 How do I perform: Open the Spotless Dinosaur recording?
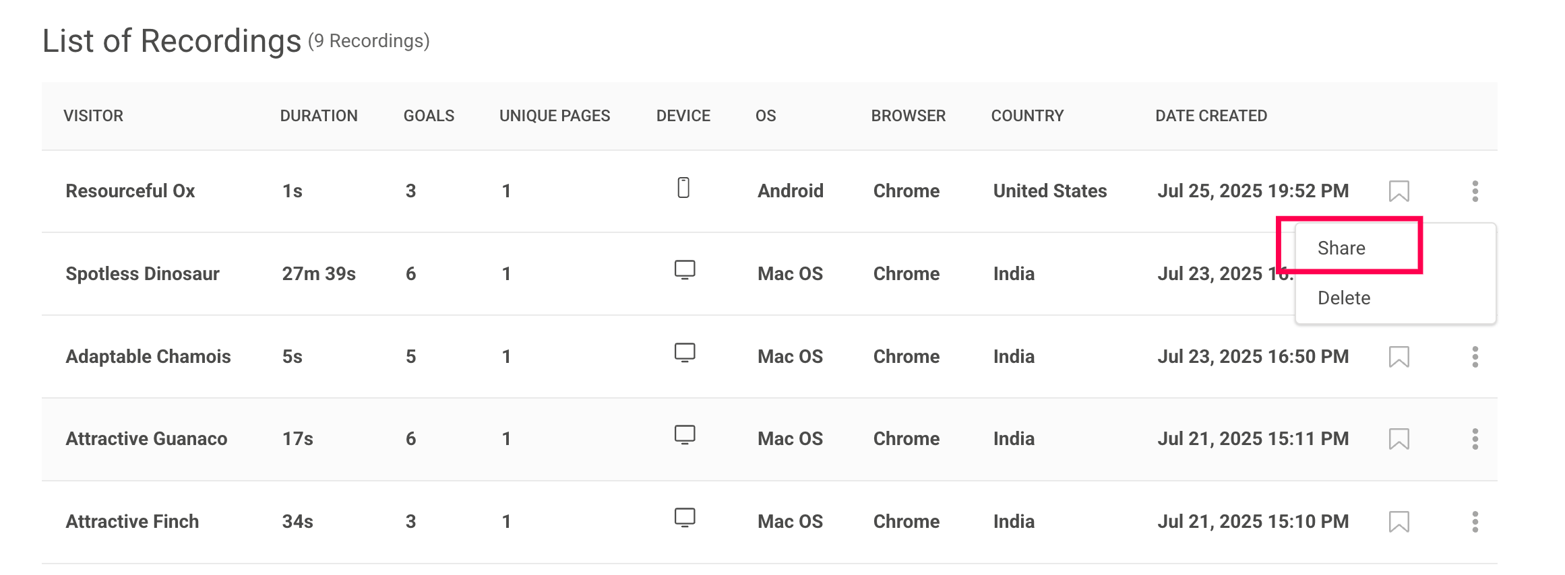point(142,274)
